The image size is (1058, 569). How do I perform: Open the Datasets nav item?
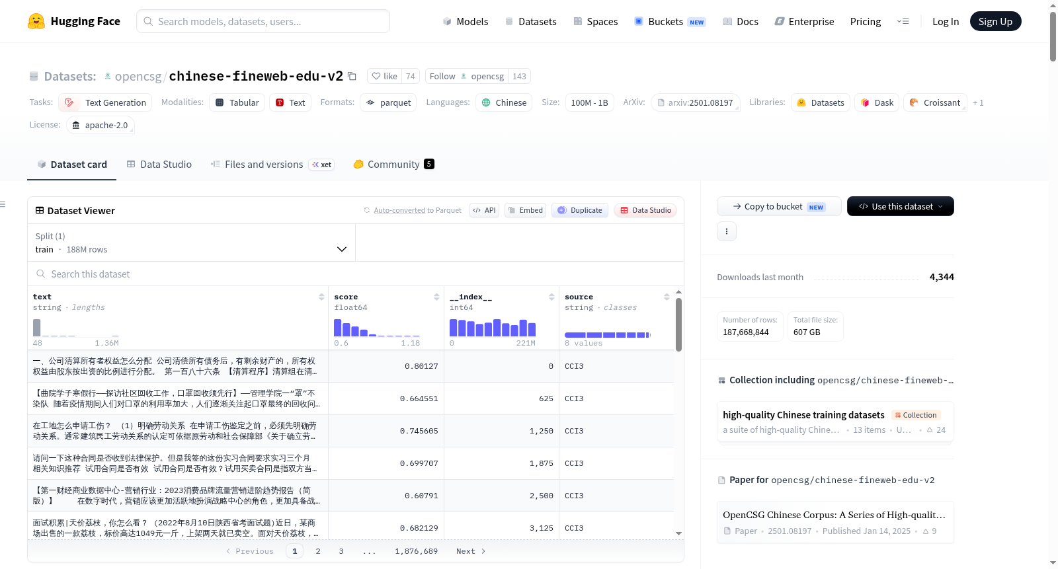click(530, 21)
